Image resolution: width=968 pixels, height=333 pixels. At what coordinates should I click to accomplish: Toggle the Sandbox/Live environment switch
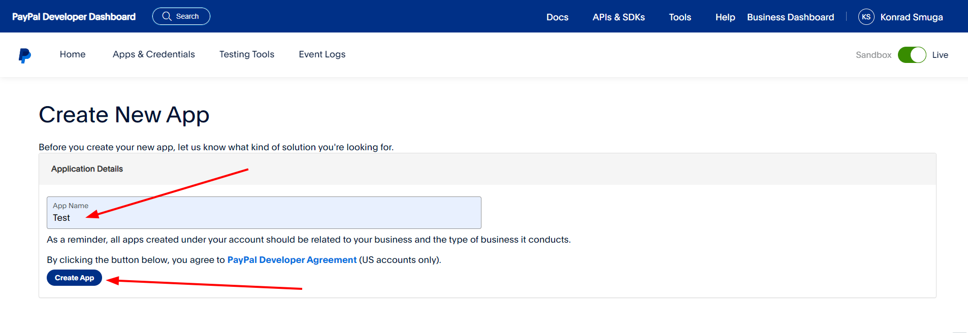pyautogui.click(x=912, y=55)
